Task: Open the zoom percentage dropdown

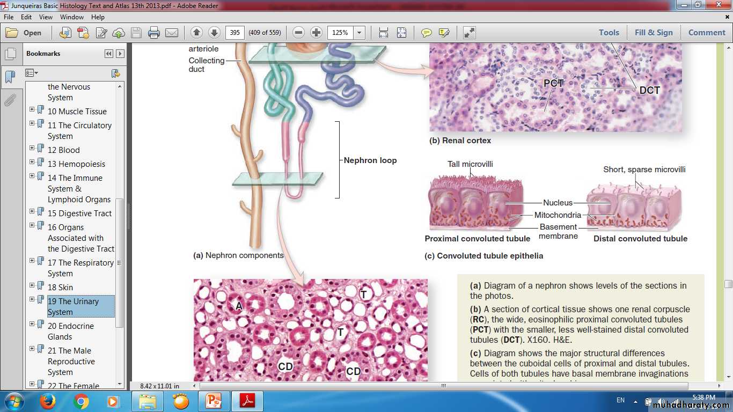Action: pyautogui.click(x=360, y=33)
